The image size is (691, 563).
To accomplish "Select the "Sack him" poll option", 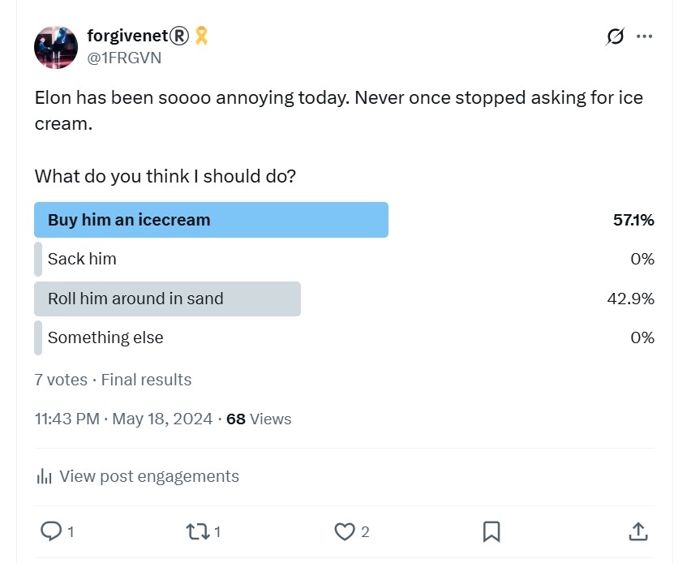I will click(x=344, y=259).
